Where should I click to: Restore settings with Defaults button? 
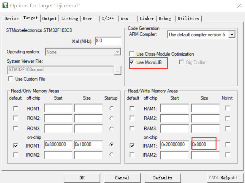coord(163,178)
